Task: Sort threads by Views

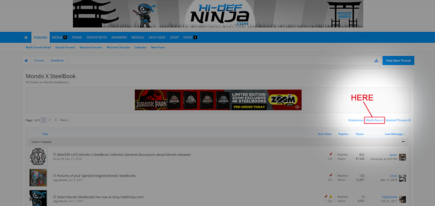Action: [x=360, y=134]
